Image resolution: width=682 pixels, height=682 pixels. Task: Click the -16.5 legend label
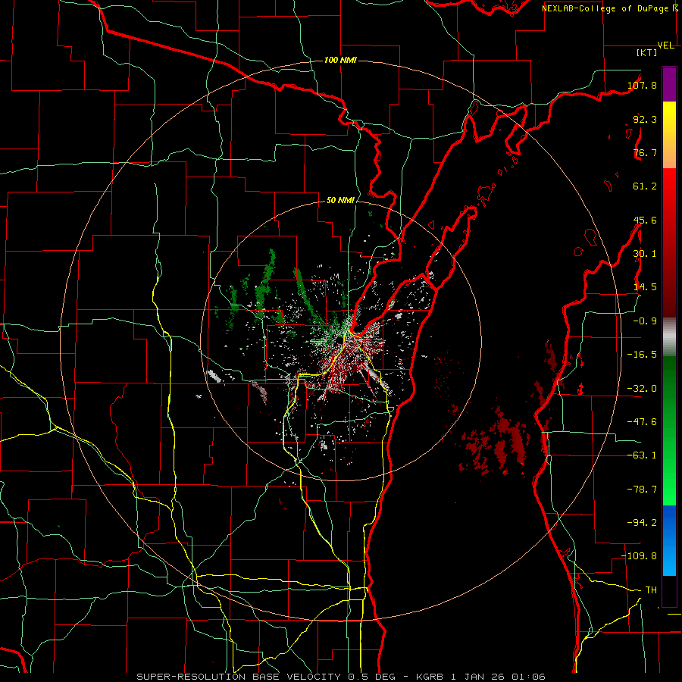pos(642,355)
